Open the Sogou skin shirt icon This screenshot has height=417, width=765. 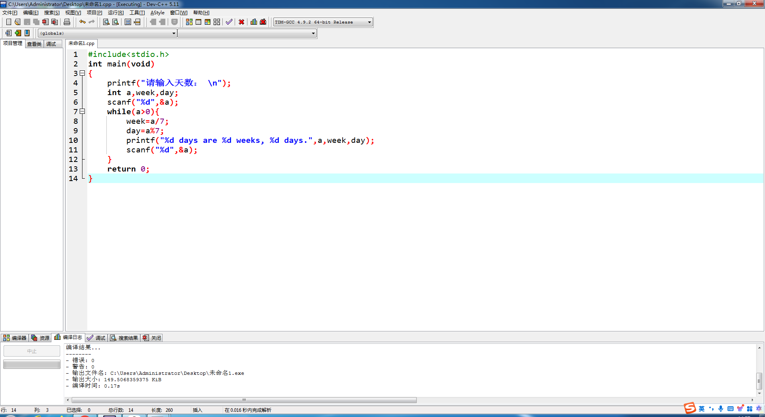click(740, 409)
